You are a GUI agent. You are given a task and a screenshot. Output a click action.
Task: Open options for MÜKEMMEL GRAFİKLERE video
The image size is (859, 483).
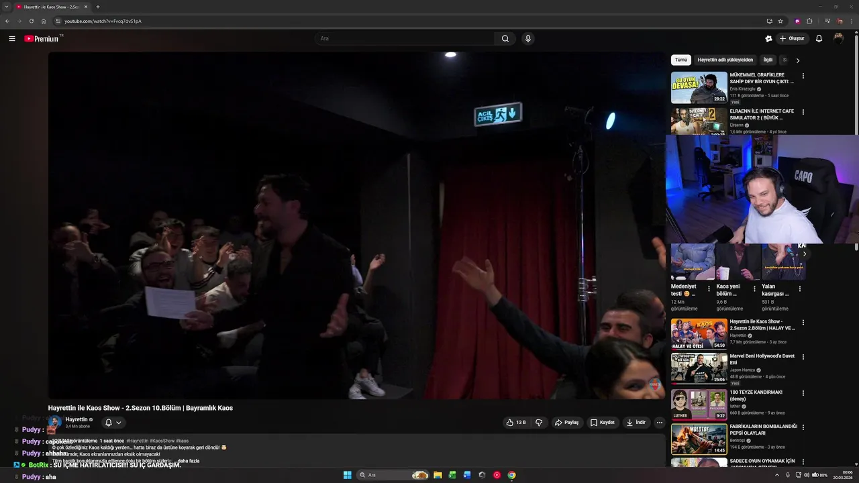(x=803, y=76)
